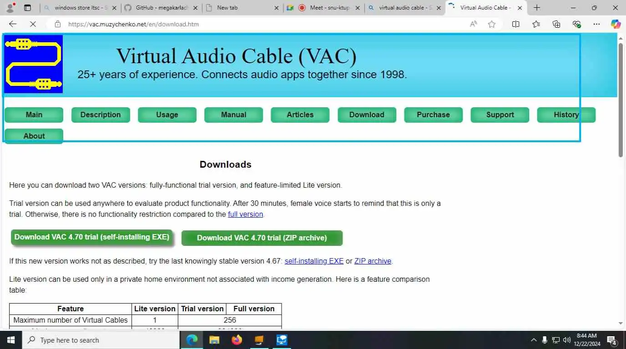
Task: Open the Description page
Action: tap(101, 115)
